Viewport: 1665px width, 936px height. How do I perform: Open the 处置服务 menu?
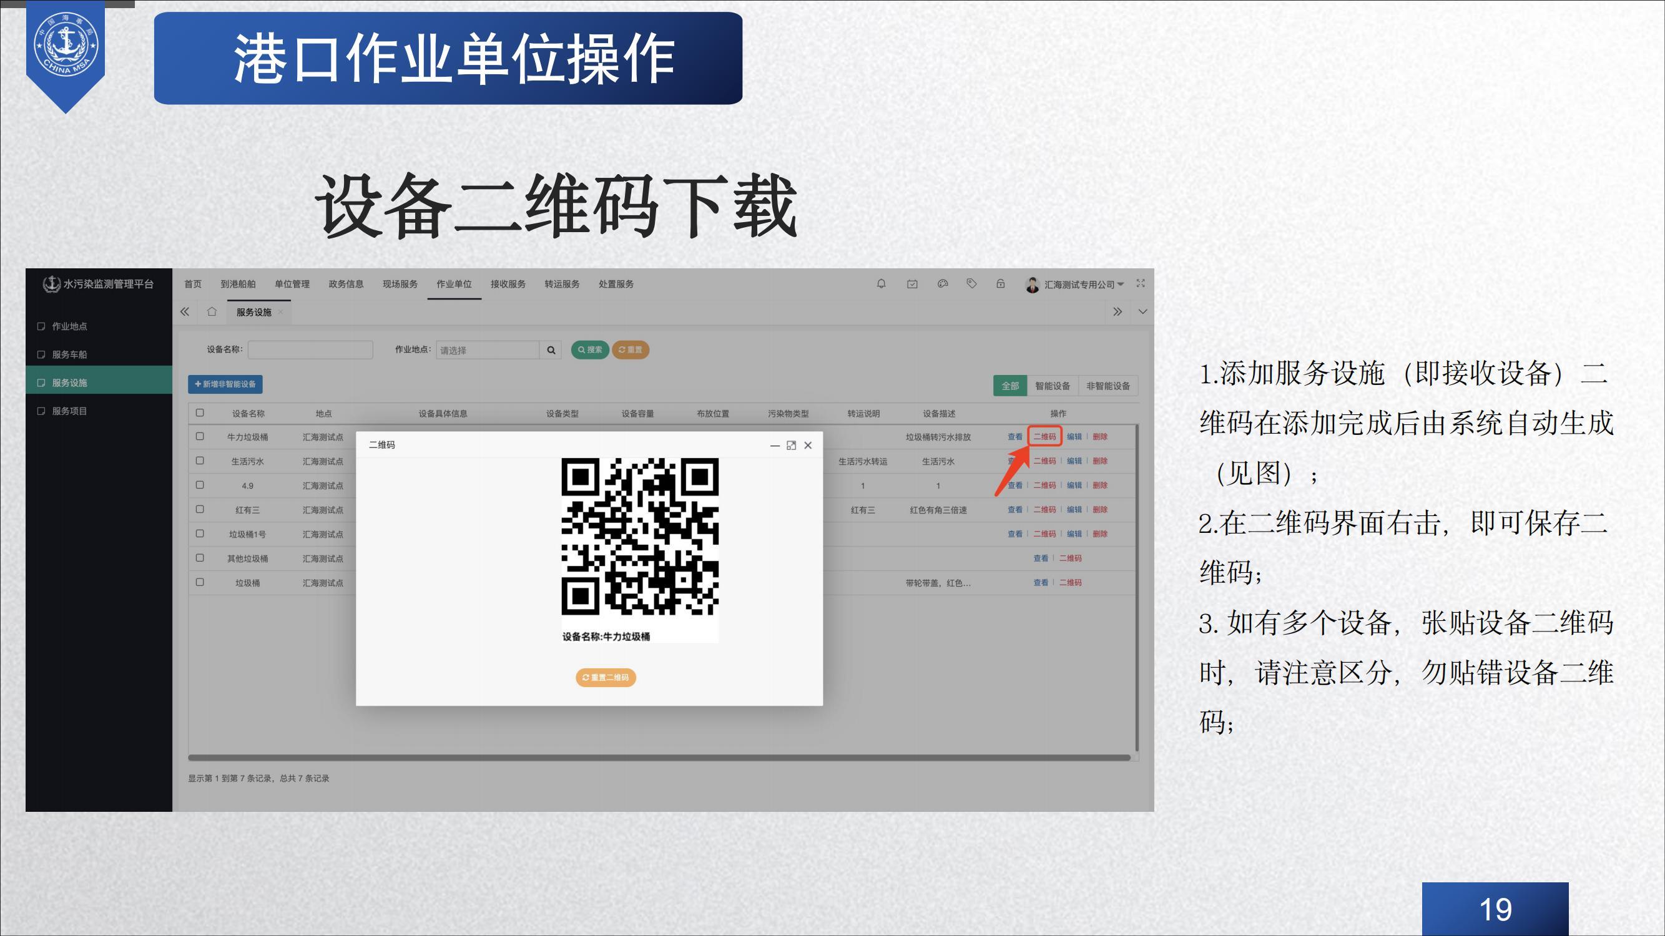[x=616, y=284]
